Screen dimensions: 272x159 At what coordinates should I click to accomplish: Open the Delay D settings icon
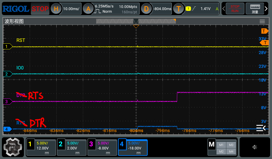146,9
